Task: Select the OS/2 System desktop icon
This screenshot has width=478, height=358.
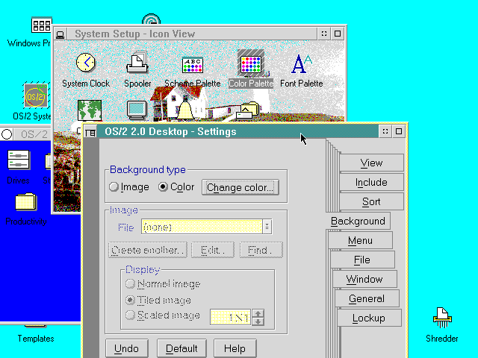Action: click(36, 95)
